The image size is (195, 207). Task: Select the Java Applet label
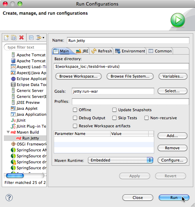pos(27,108)
